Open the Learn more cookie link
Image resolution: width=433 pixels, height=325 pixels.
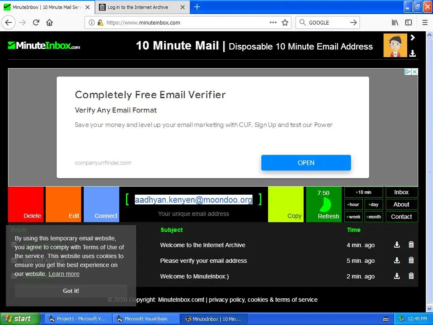point(64,274)
